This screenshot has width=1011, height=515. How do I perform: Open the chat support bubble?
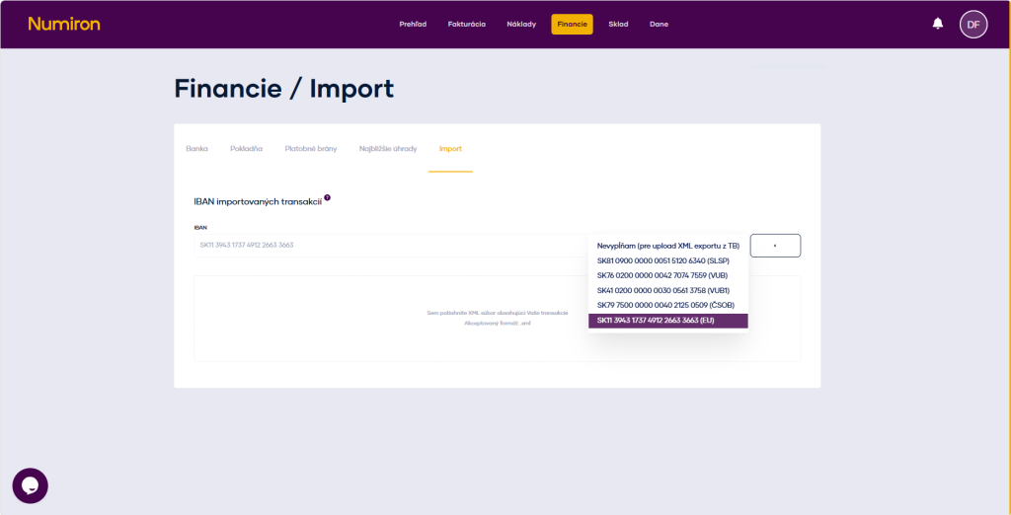[x=31, y=485]
